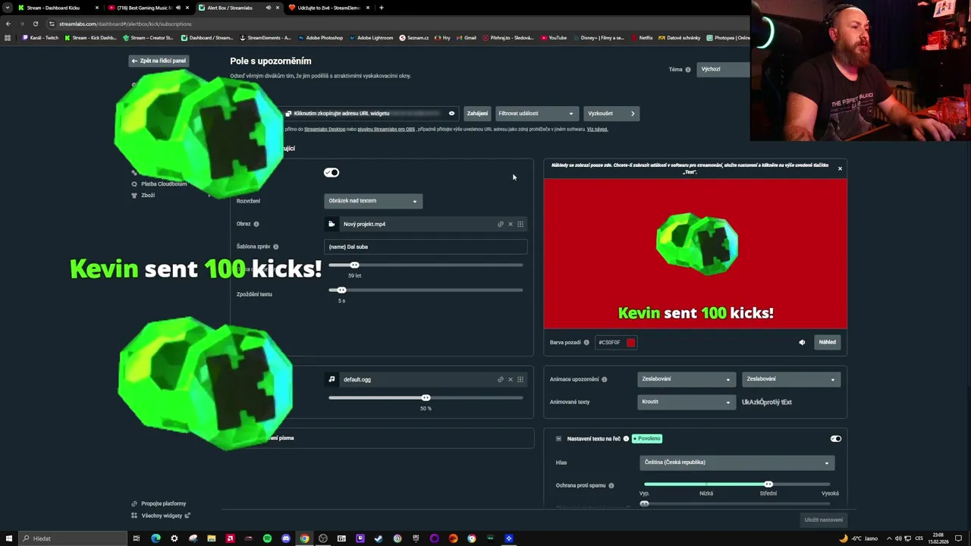
Task: Click the Barva pozadí info icon
Action: tap(586, 343)
